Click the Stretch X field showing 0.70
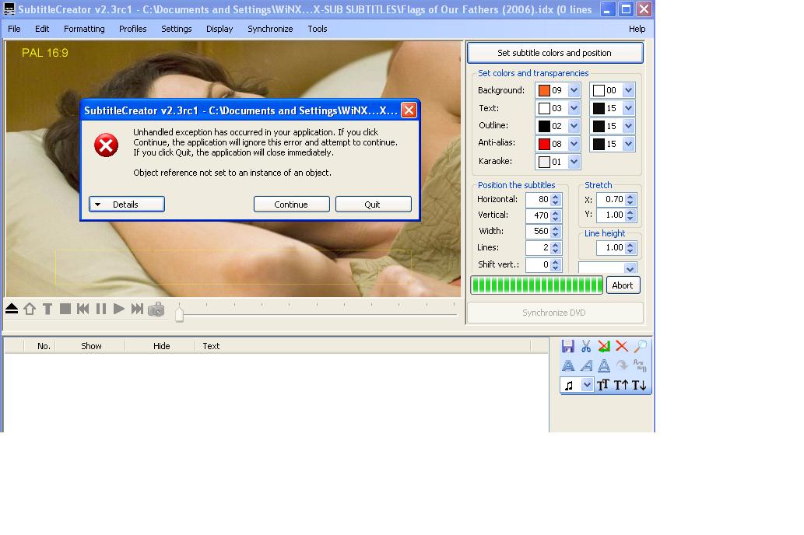This screenshot has height=535, width=804. (x=611, y=199)
